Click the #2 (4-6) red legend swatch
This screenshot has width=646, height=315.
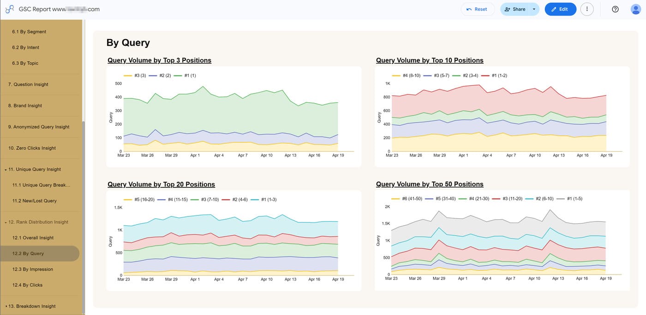226,199
